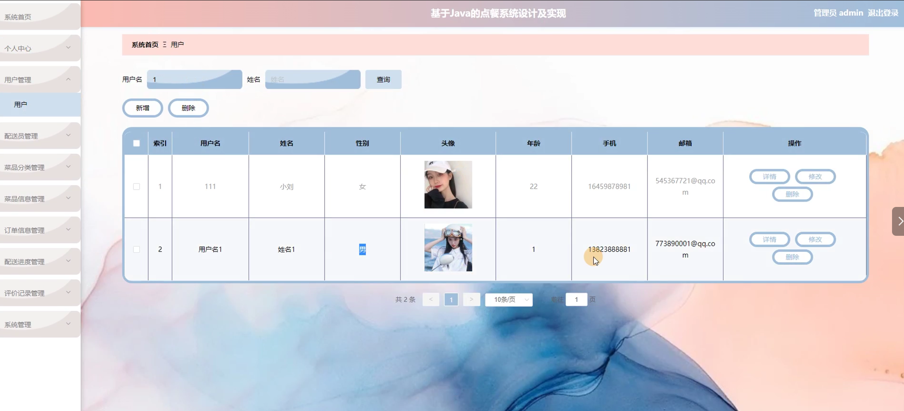The image size is (904, 411).
Task: Open 详情 for user 姓名1
Action: click(x=769, y=240)
